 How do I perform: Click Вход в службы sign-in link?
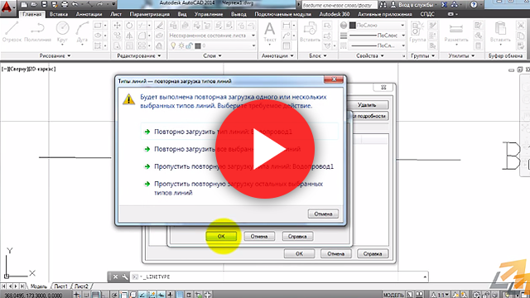[x=416, y=5]
